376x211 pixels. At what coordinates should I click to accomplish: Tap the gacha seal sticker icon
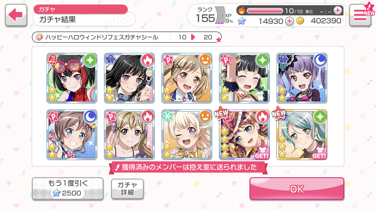click(40, 37)
